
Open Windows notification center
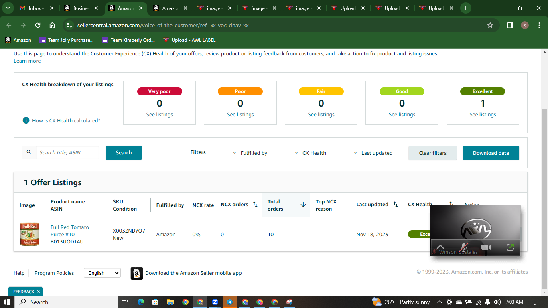coord(535,302)
